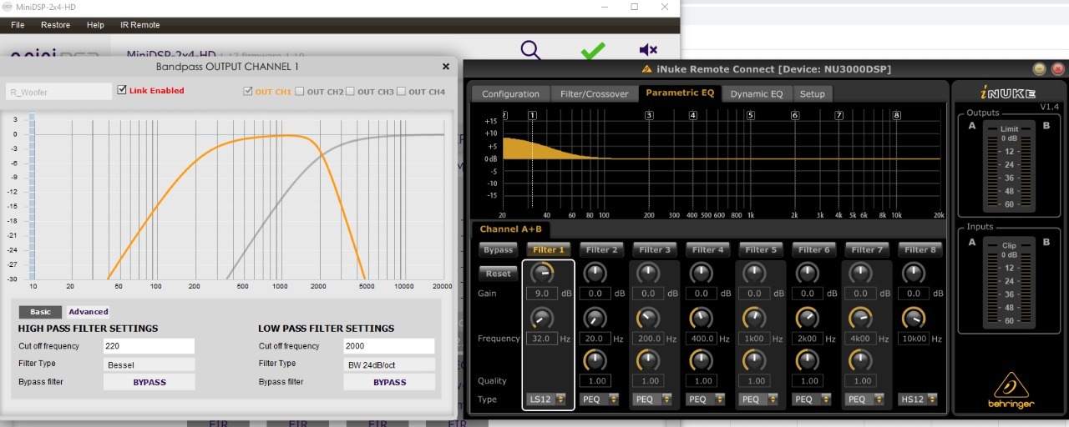
Task: Toggle the speaker mute icon in MiniDSP
Action: coord(648,51)
